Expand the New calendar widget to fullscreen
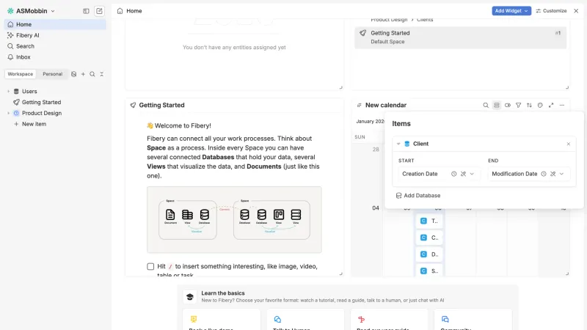This screenshot has width=587, height=330. click(551, 105)
